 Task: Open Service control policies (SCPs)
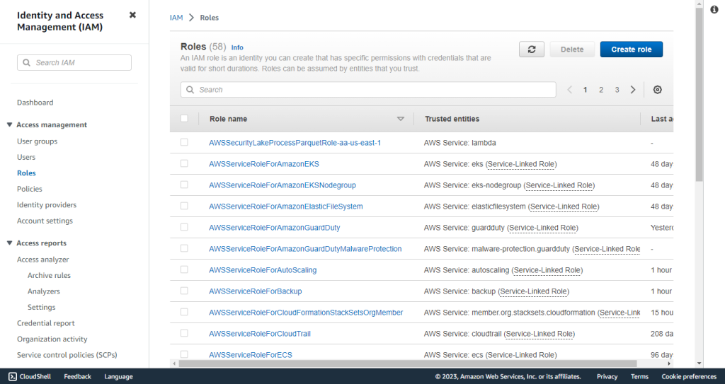[x=67, y=355]
